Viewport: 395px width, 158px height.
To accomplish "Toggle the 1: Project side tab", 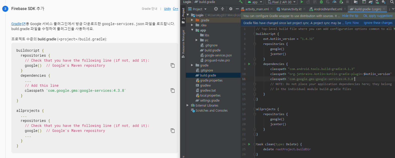I will click(x=183, y=16).
